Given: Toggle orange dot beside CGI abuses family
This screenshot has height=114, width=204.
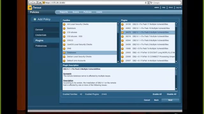Looking at the screenshot, I should (x=64, y=32).
